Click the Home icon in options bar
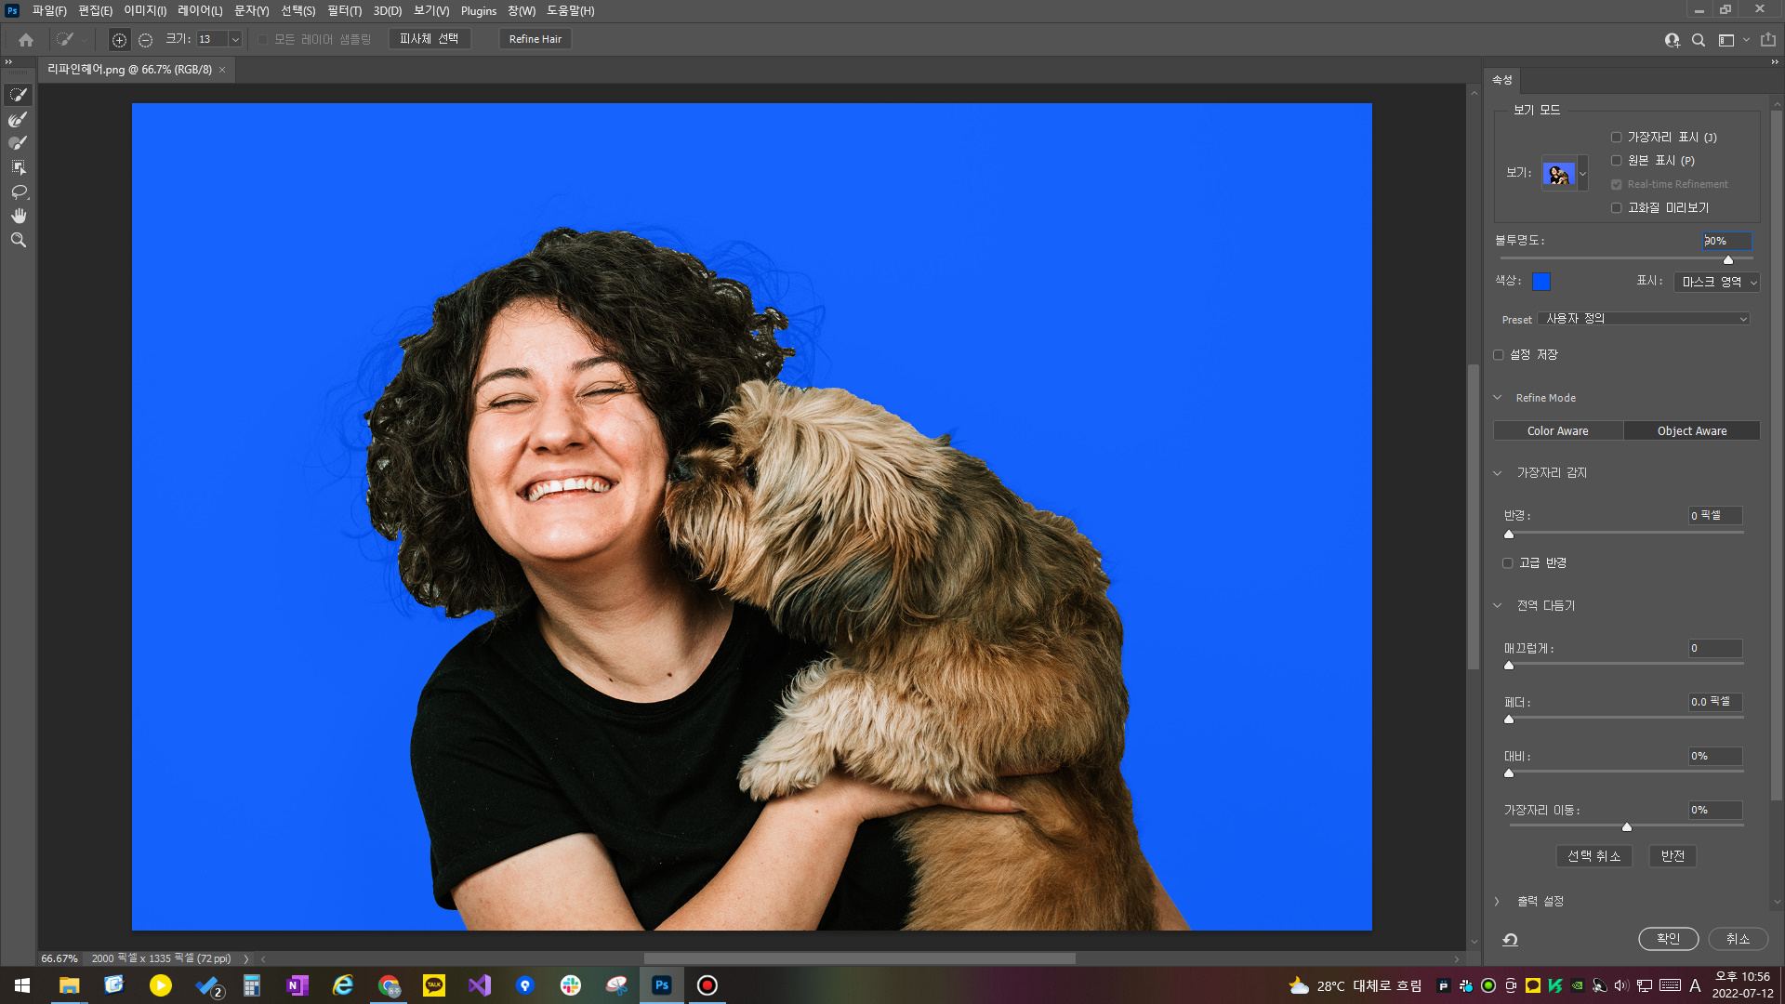 (x=26, y=40)
